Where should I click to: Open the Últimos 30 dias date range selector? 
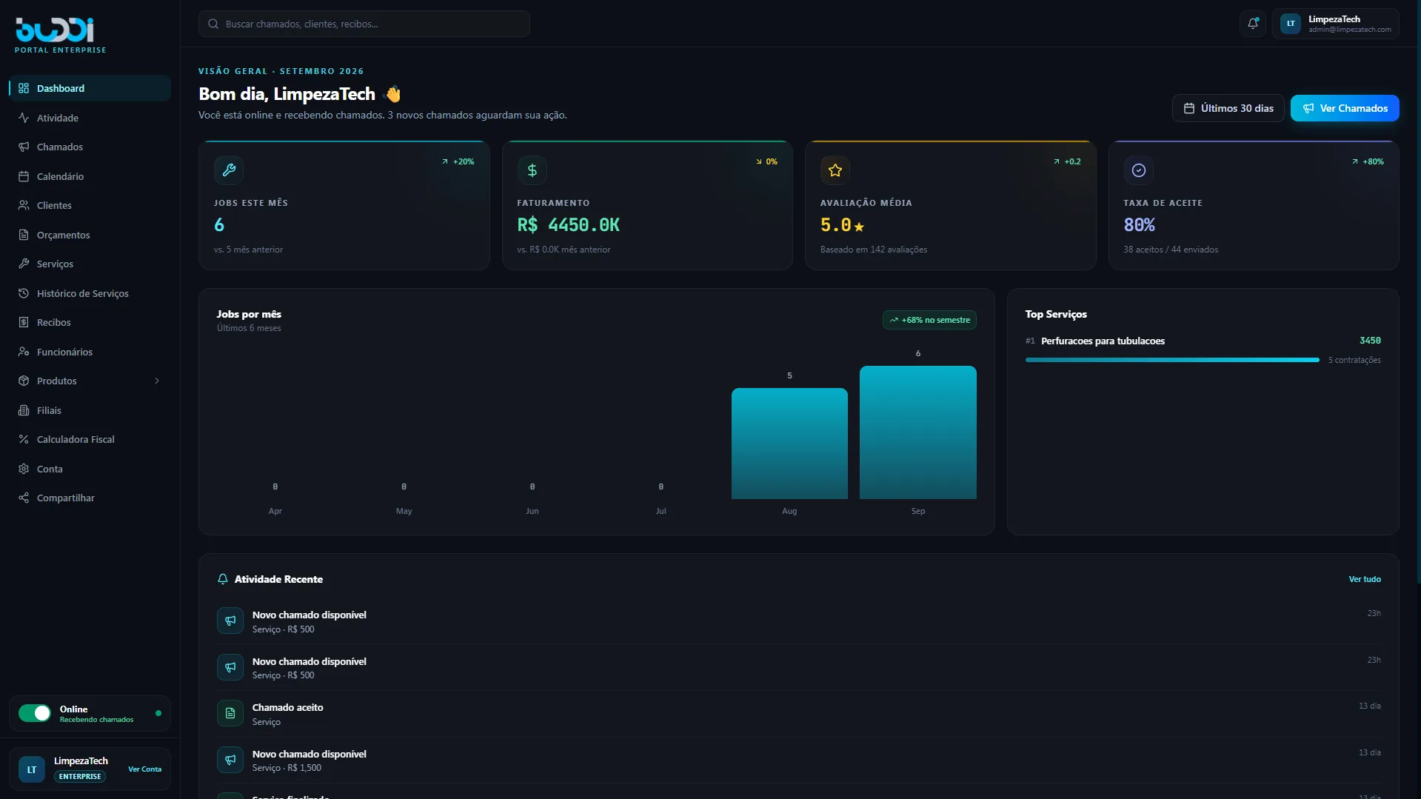[x=1228, y=108]
